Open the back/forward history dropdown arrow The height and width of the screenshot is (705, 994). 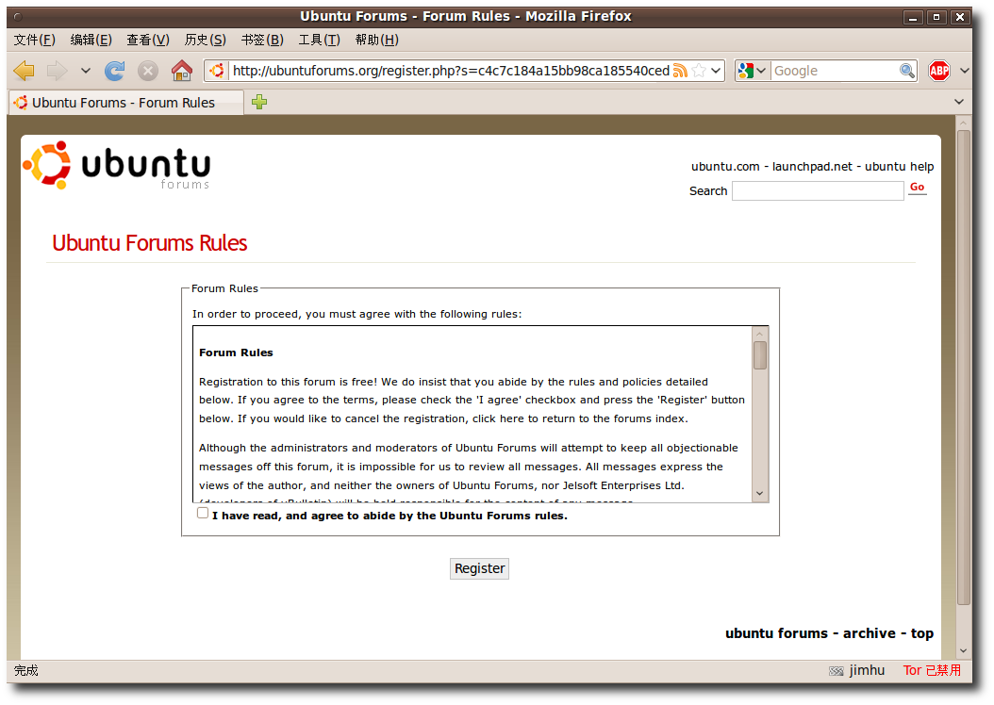(86, 71)
